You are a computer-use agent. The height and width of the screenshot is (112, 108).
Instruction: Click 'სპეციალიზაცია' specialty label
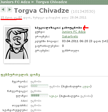(48, 28)
